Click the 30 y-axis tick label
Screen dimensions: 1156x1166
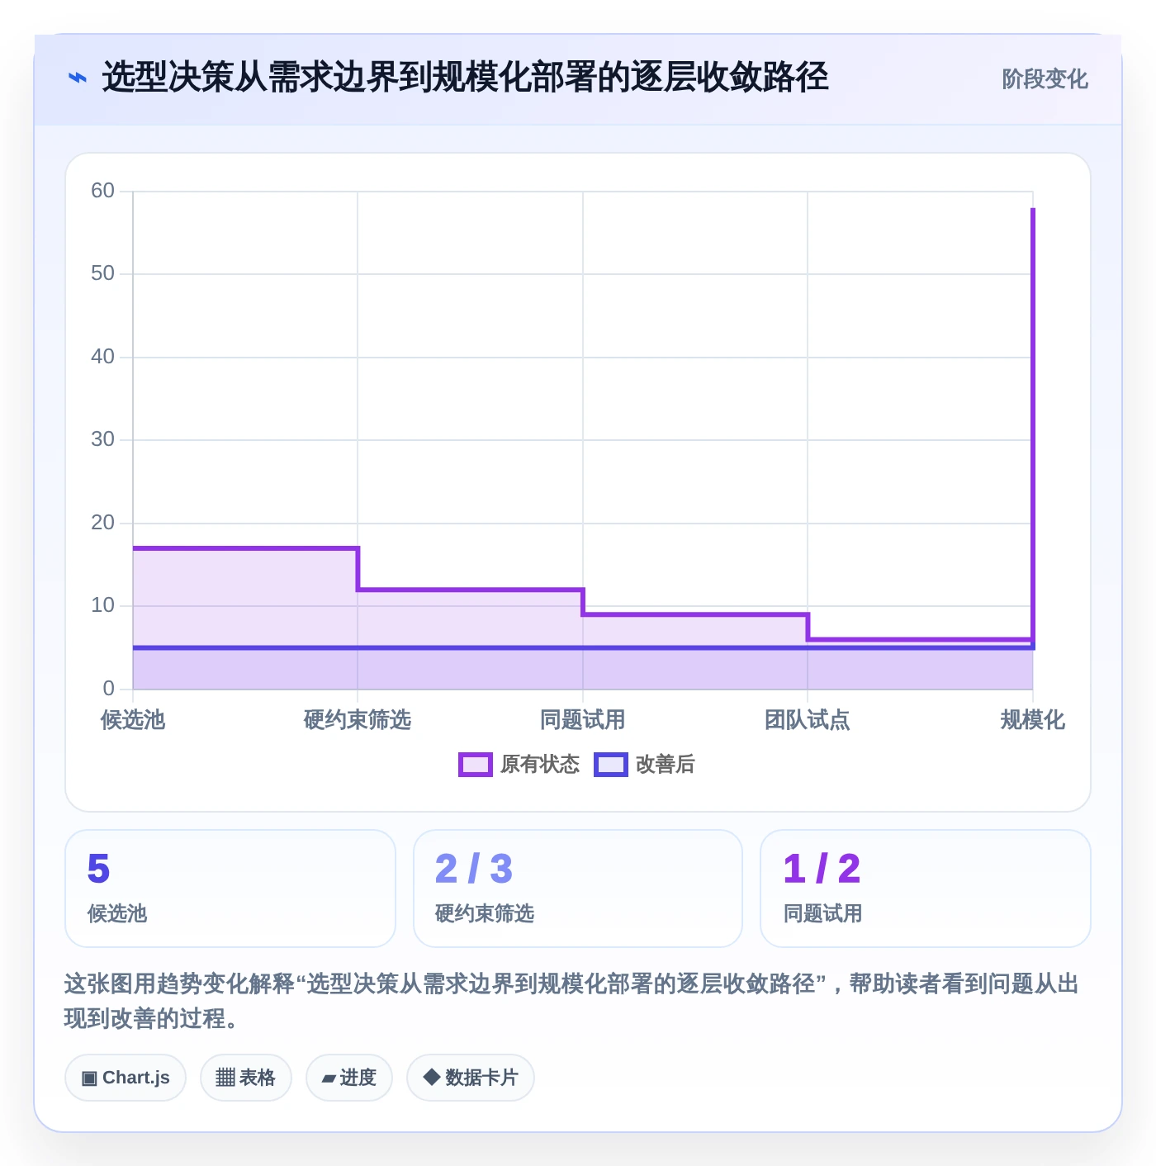click(x=102, y=439)
